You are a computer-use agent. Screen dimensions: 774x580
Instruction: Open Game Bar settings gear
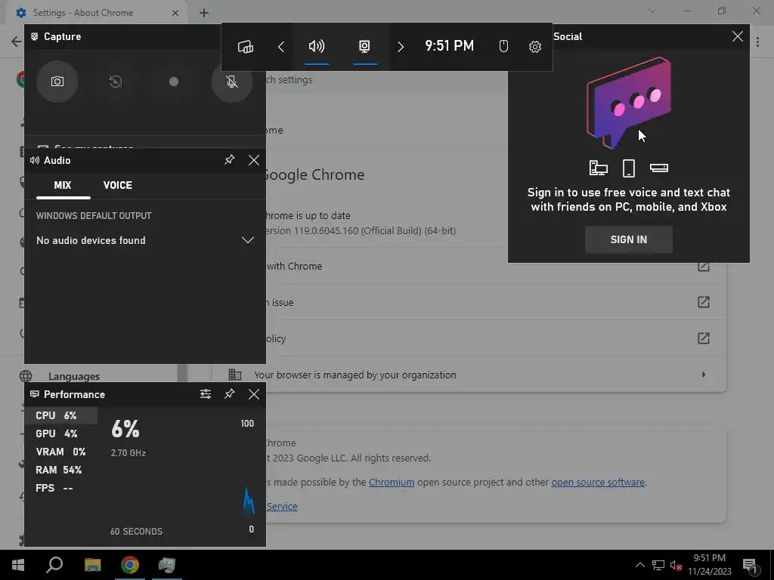tap(534, 46)
